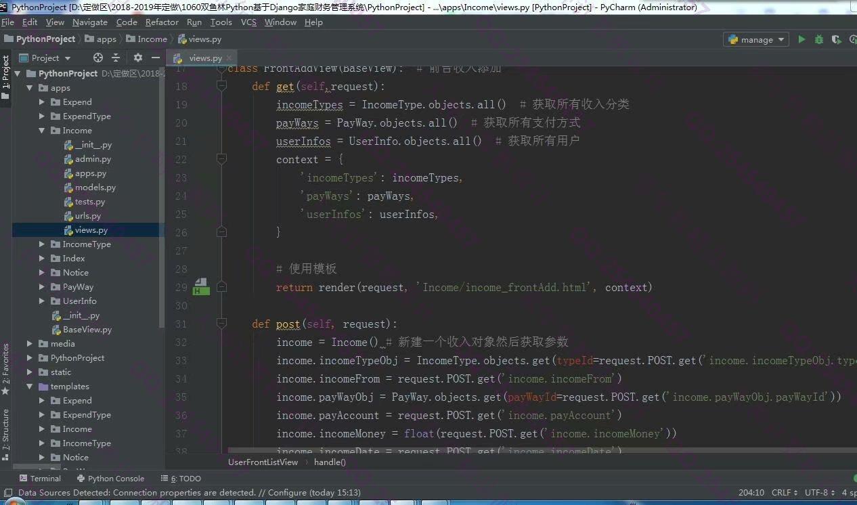Select urls.py in the project tree
Screen dimensions: 857x505
tap(83, 215)
